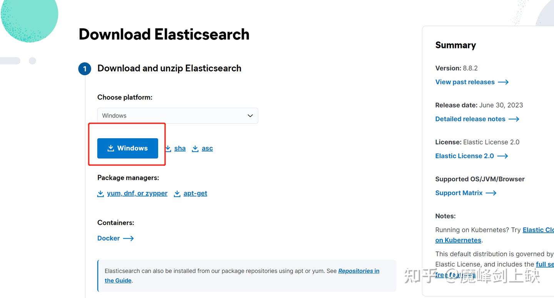
Task: Click the chevron arrow in the platform selector
Action: pos(250,116)
